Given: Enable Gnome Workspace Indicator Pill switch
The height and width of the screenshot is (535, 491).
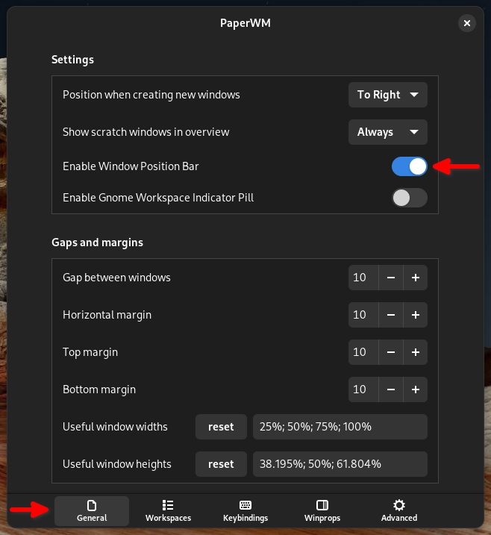Looking at the screenshot, I should [409, 198].
